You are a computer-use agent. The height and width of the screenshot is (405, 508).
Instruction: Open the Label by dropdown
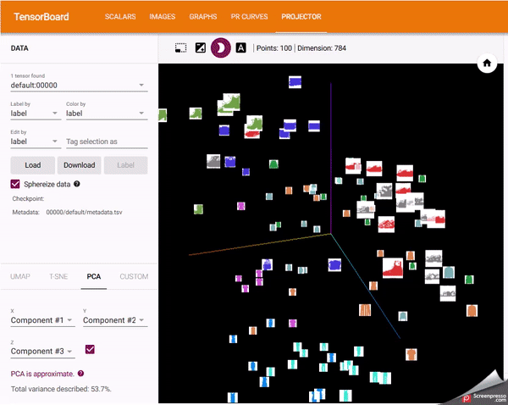36,114
